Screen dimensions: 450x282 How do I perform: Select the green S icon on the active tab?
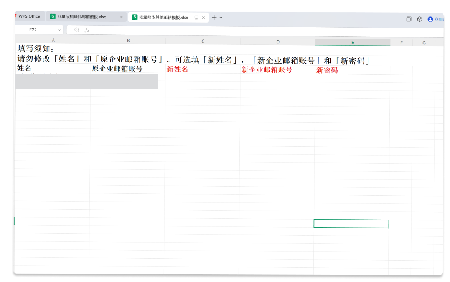135,17
